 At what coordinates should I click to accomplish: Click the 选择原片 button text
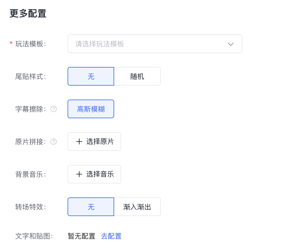[100, 142]
